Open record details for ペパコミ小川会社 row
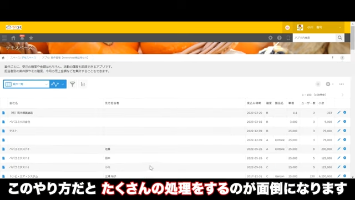This screenshot has height=200, width=355. coord(3,122)
